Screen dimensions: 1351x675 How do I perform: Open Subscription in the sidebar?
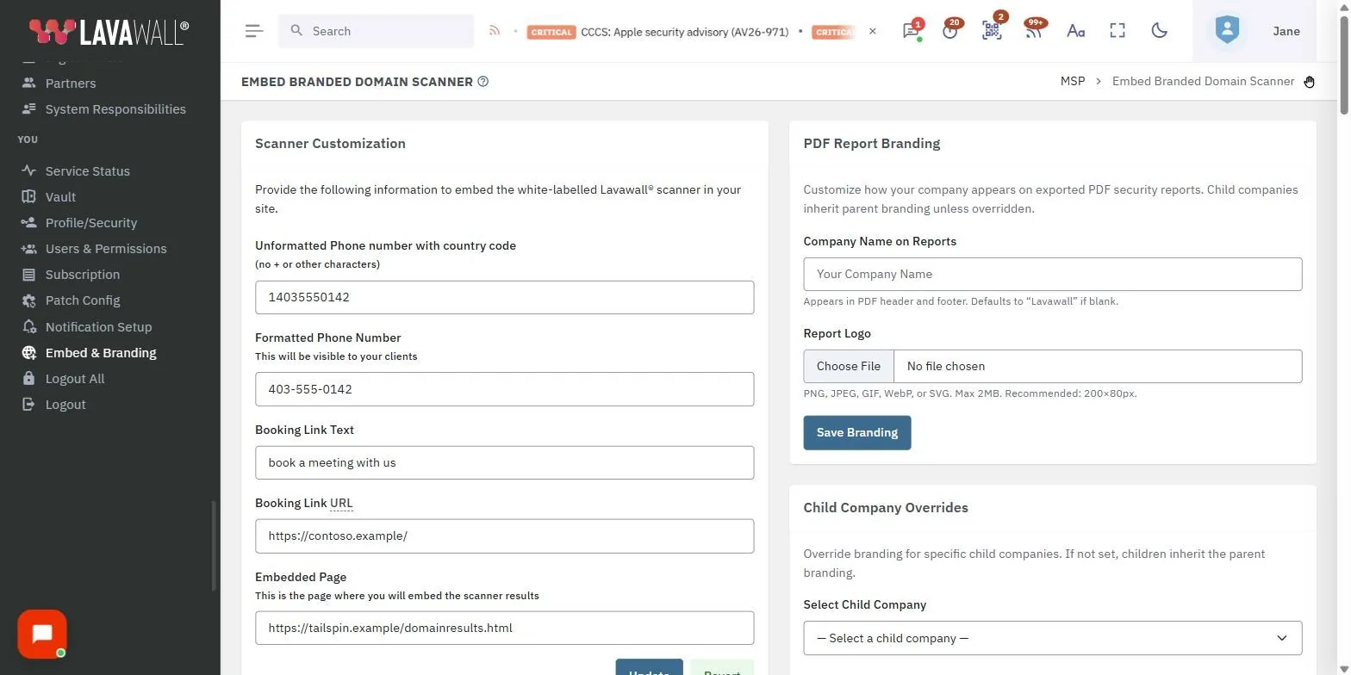(83, 275)
